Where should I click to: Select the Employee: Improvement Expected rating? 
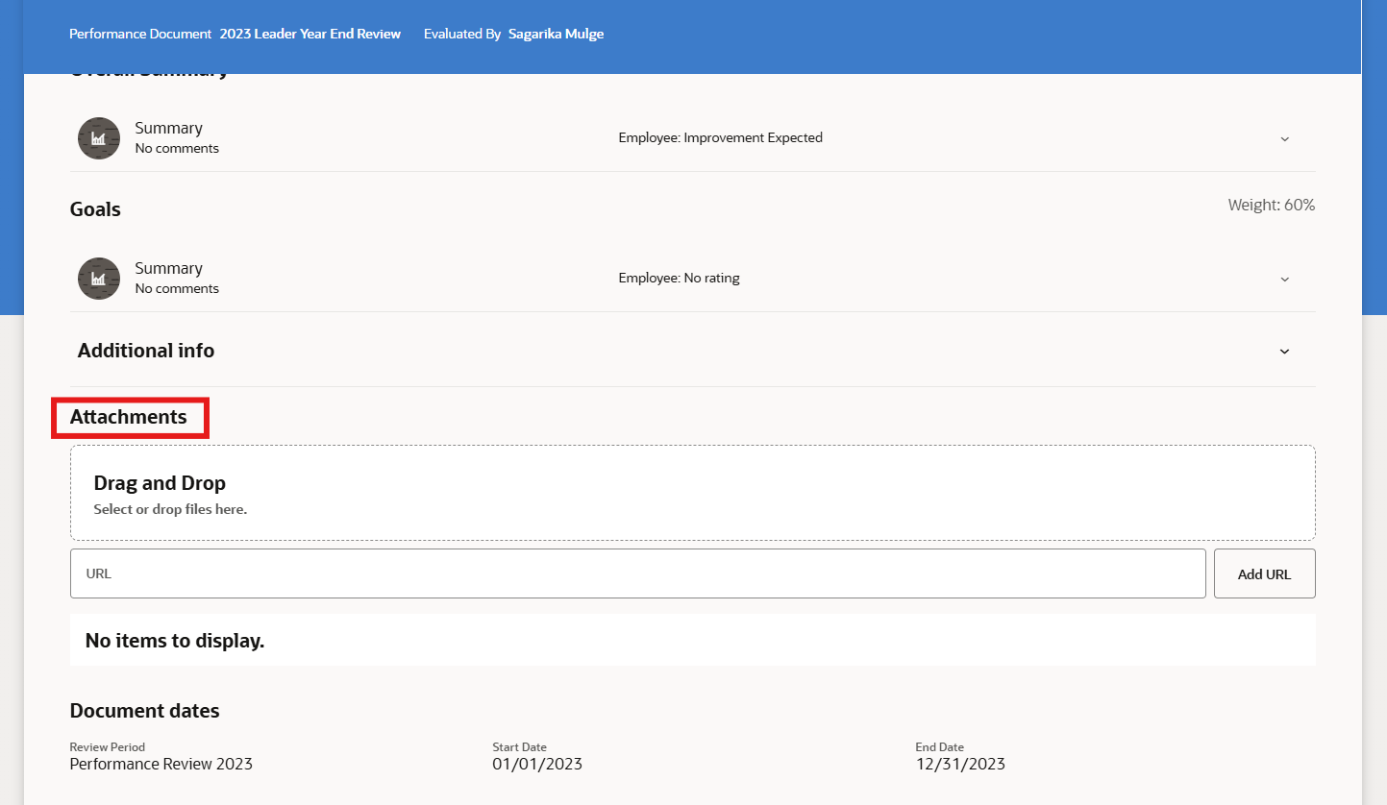point(720,137)
